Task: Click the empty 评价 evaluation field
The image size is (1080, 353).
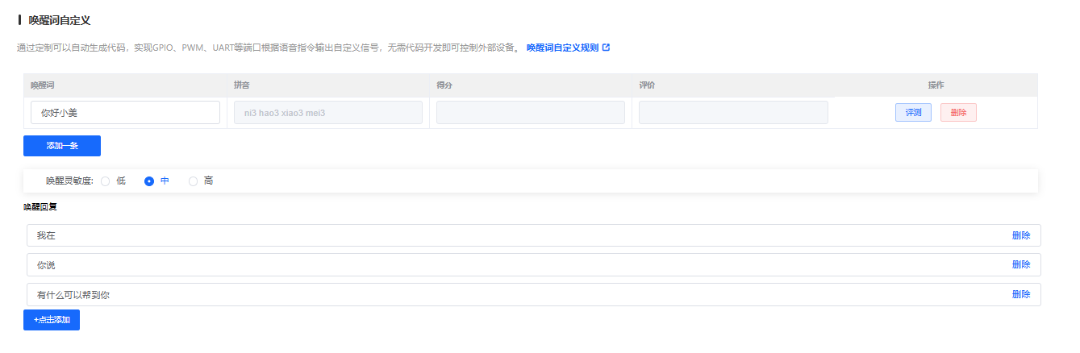Action: 732,113
